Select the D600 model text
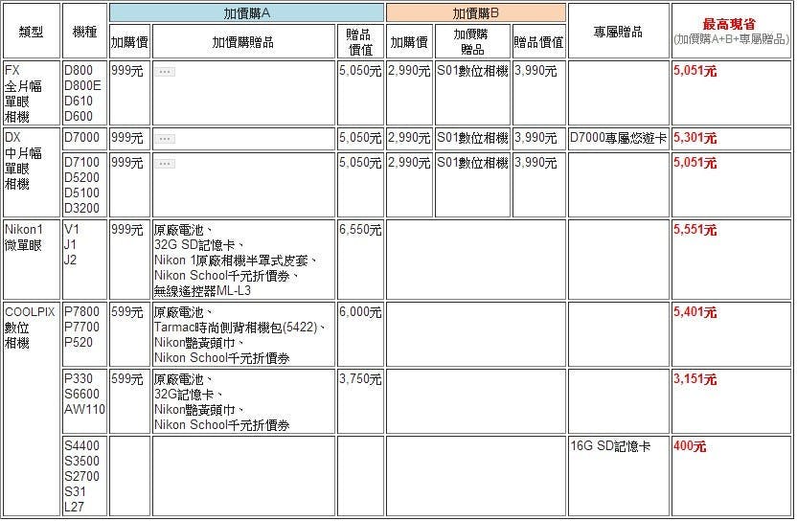 (79, 117)
